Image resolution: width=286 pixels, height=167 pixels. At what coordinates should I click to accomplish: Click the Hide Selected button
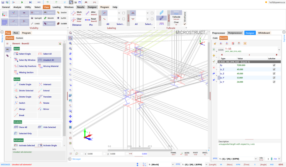[x=49, y=127]
